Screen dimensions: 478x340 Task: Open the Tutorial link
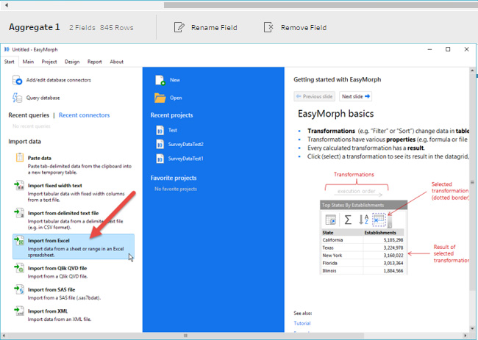pos(302,323)
